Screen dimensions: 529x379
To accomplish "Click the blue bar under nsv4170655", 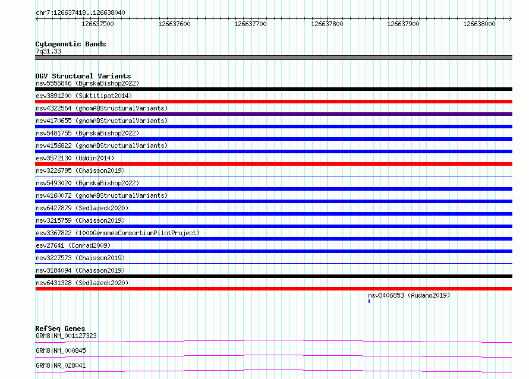I will [x=273, y=127].
